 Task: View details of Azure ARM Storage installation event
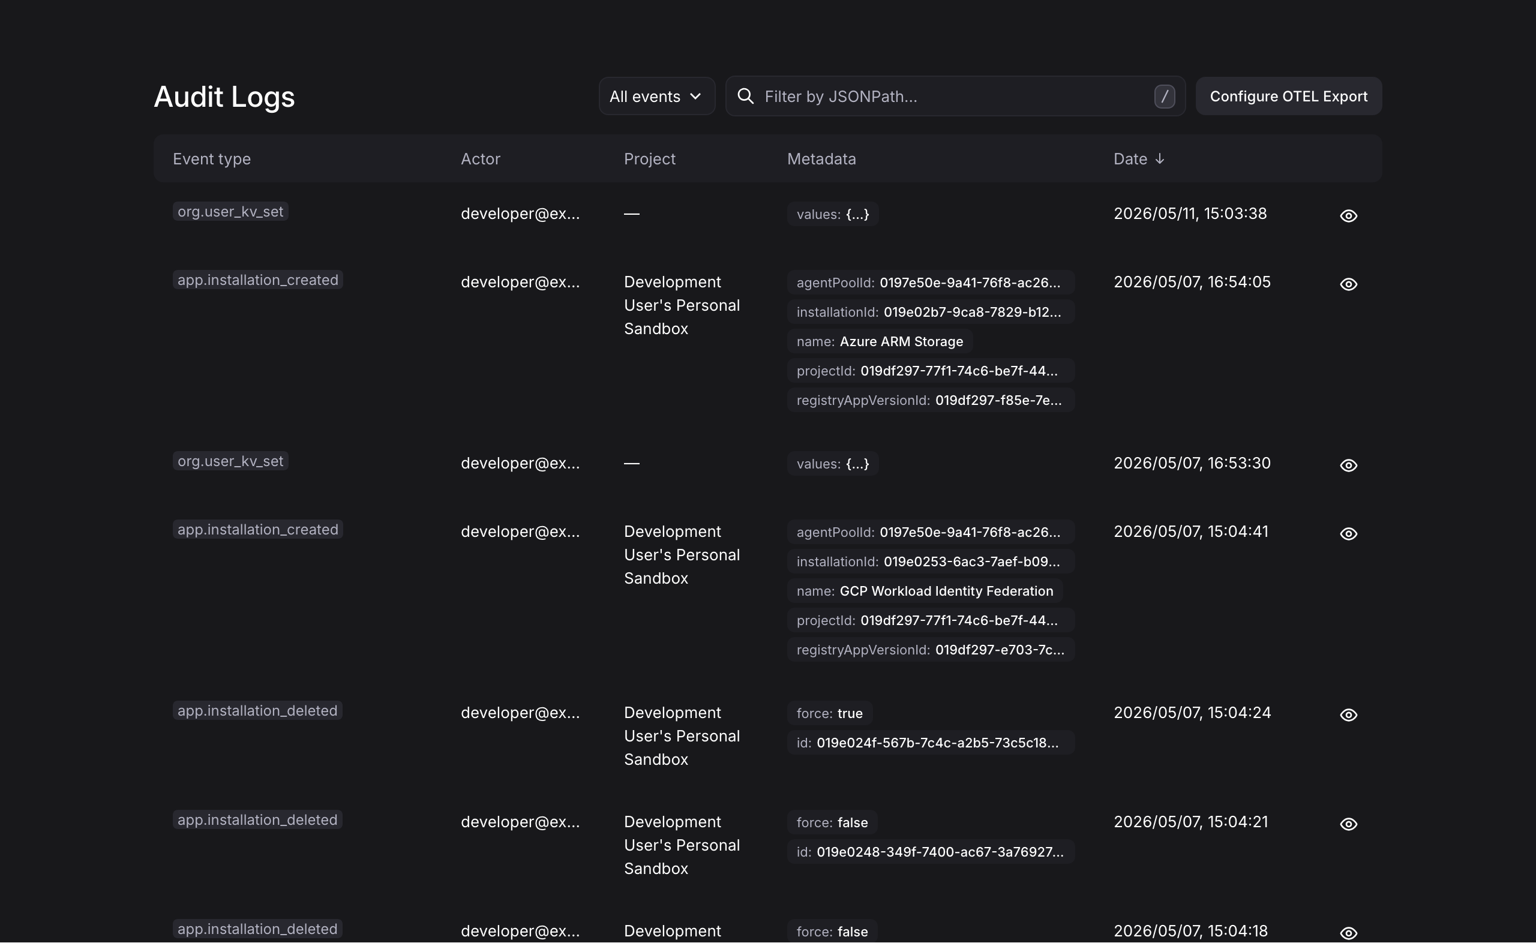[x=1348, y=284]
